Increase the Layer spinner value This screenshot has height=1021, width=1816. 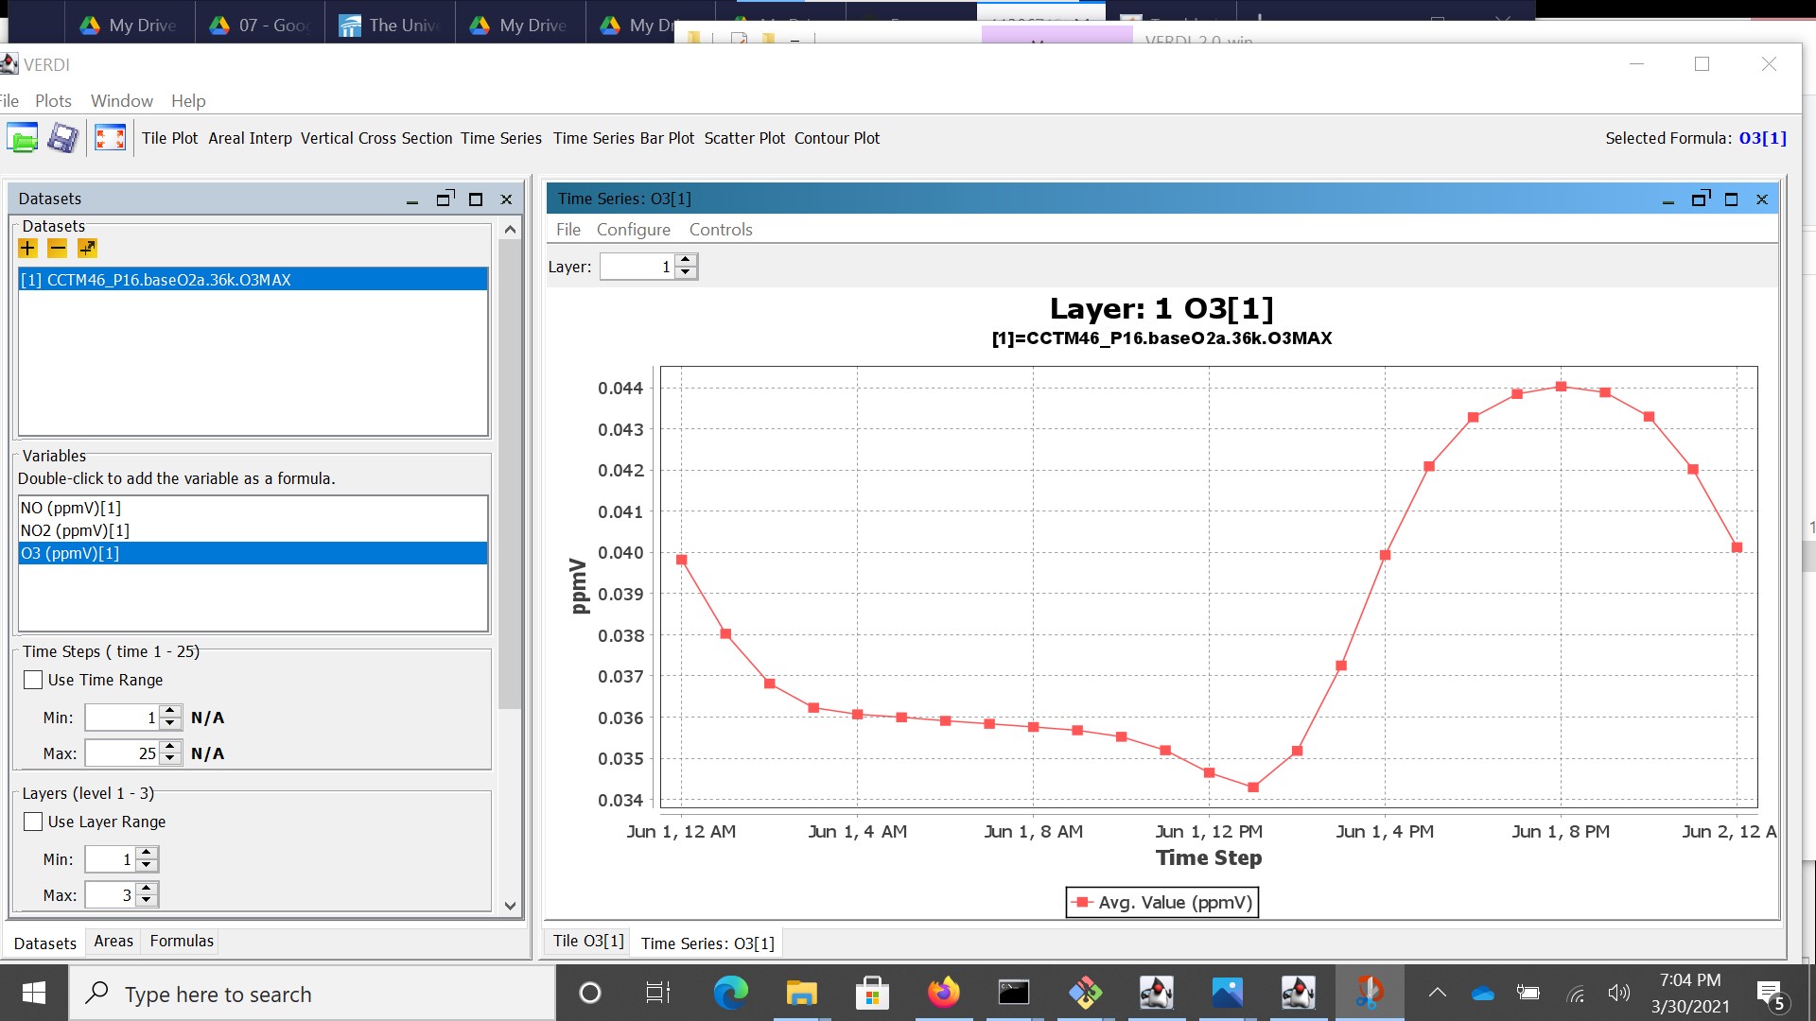click(687, 260)
